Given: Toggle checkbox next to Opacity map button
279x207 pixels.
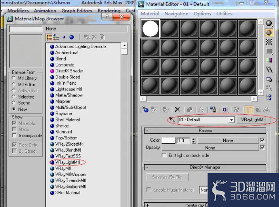Looking at the screenshot, I should pos(262,148).
